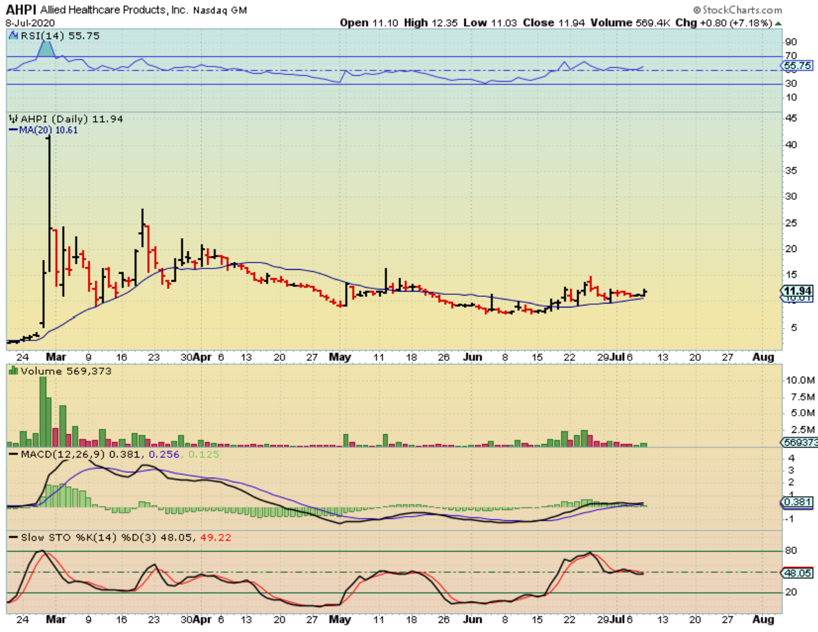This screenshot has height=632, width=818.
Task: Click the green 0.125 MACD histogram value
Action: coord(204,455)
